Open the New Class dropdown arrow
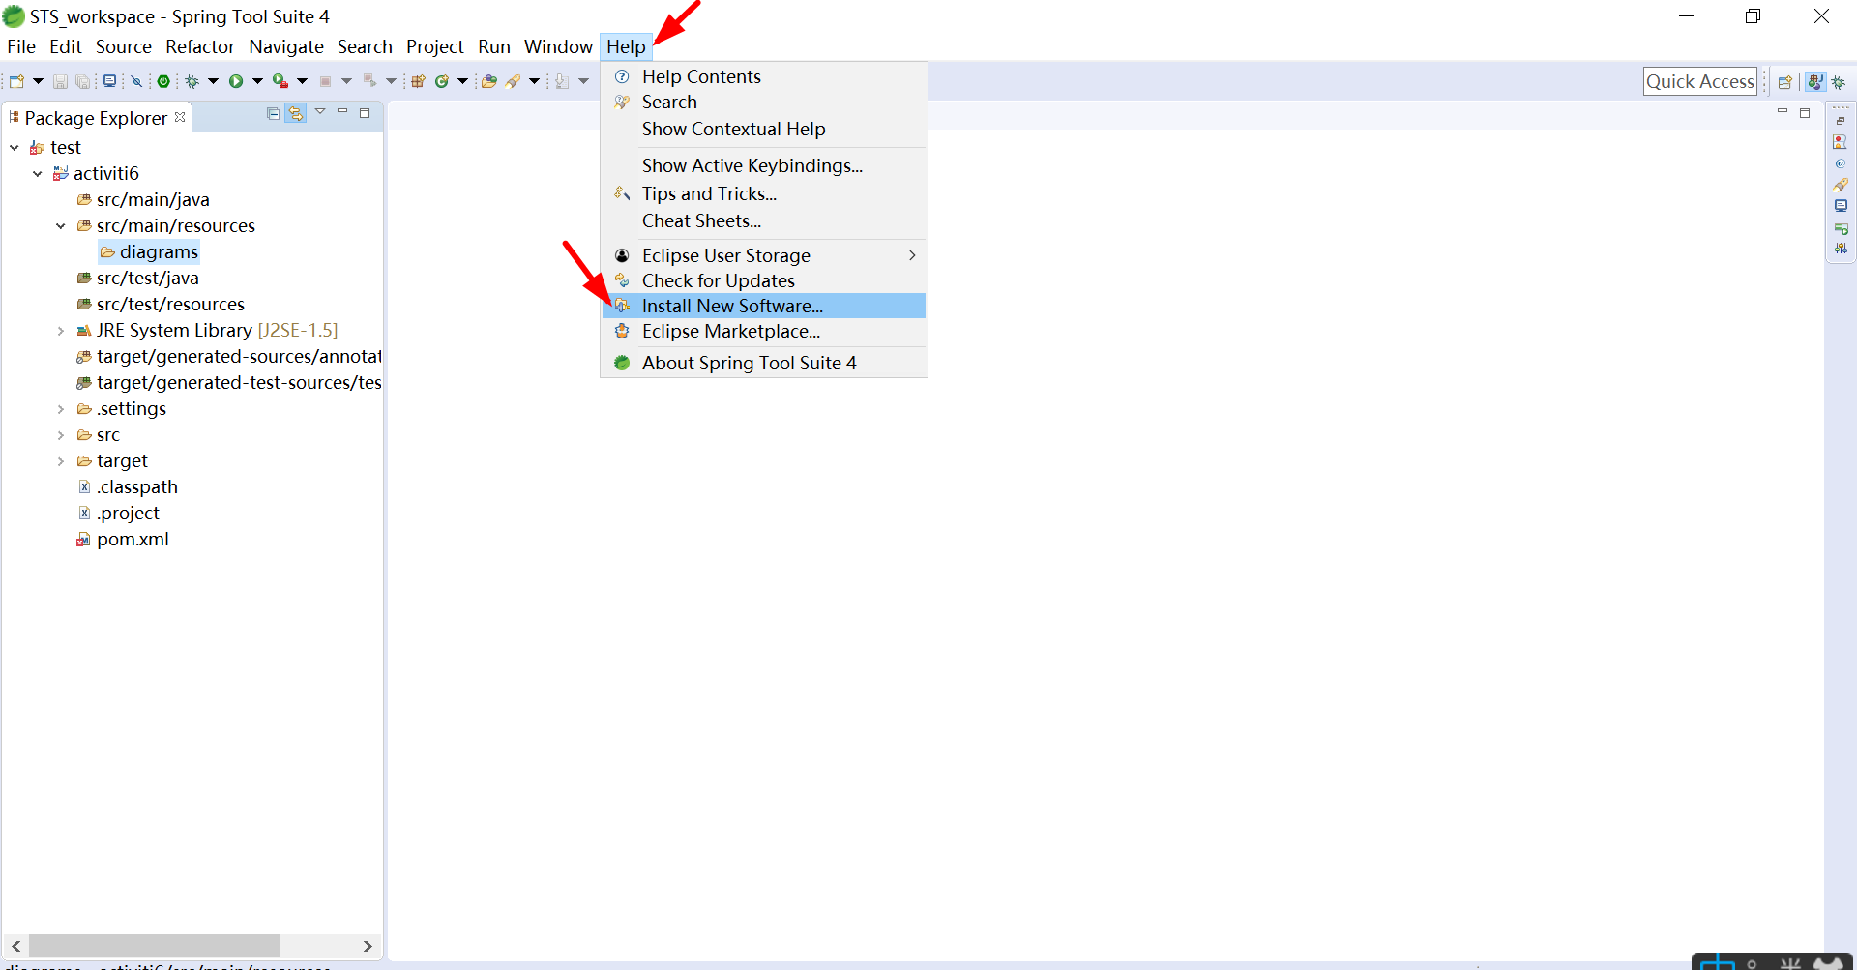 tap(462, 81)
